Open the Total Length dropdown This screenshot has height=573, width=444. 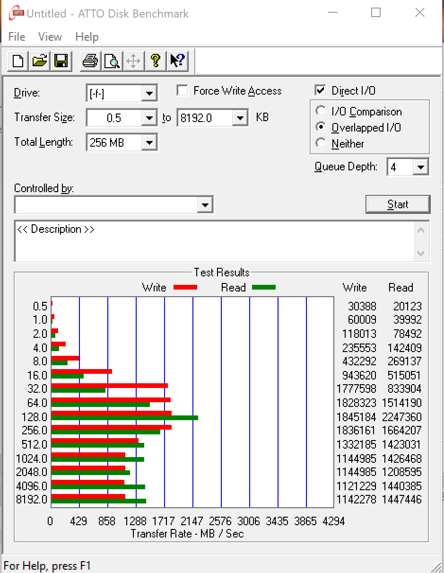[x=149, y=142]
